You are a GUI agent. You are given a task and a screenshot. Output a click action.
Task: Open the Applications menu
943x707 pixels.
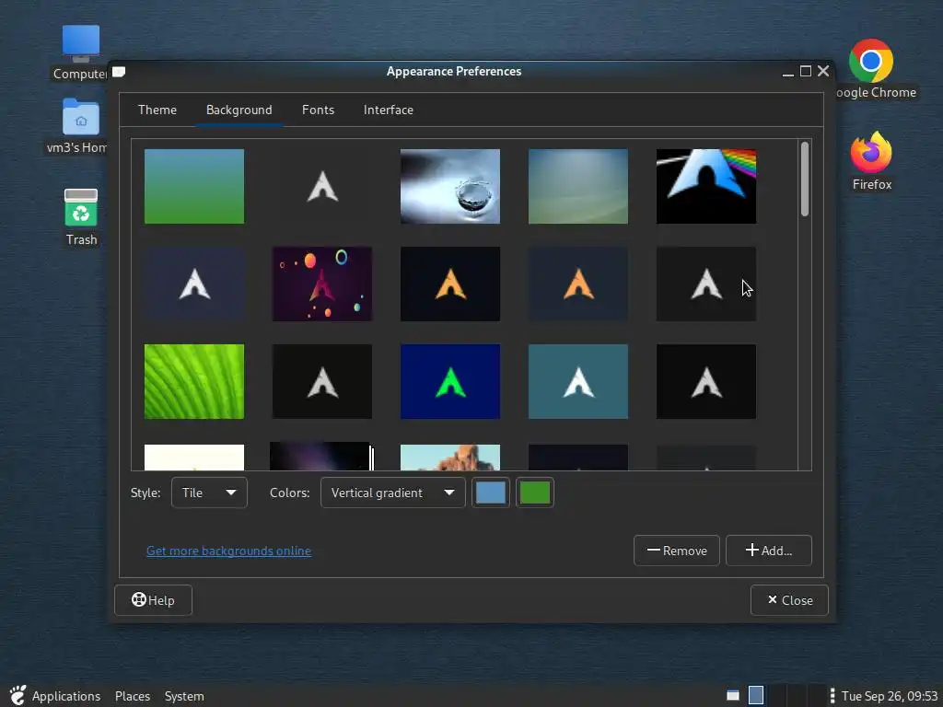click(66, 696)
